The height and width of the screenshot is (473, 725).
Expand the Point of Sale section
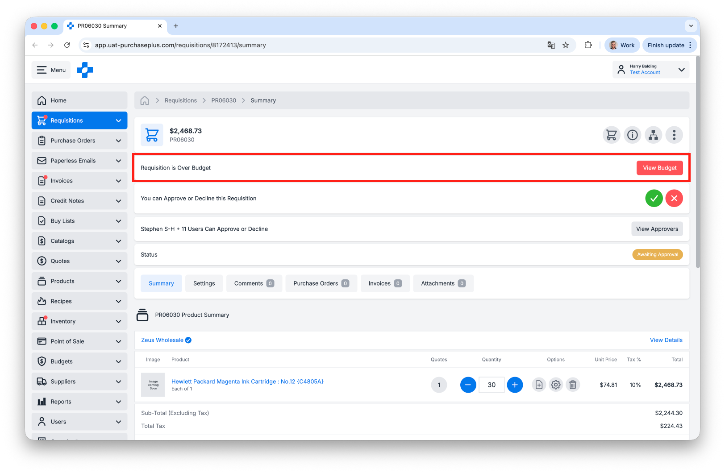[x=79, y=341]
